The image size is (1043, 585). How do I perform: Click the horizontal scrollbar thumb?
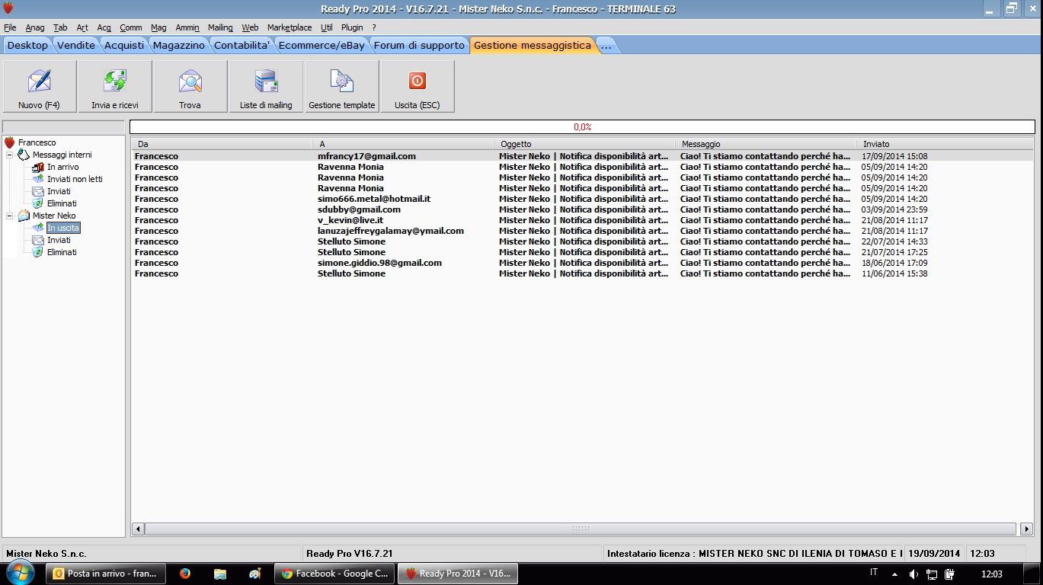[x=581, y=529]
